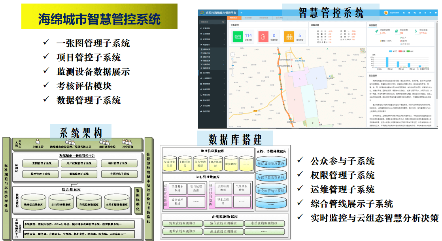
Task: Select the orange active tab in tab bar
Action: click(234, 18)
